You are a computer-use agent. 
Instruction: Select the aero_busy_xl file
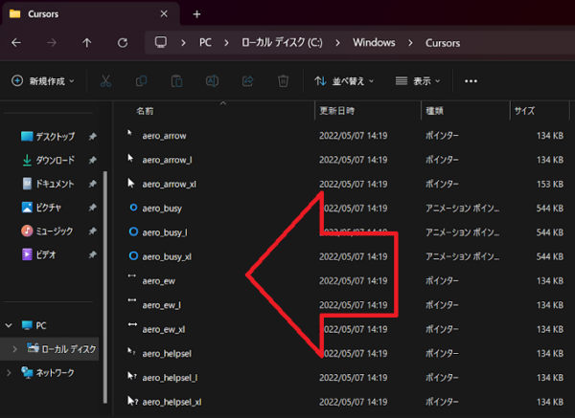click(167, 256)
